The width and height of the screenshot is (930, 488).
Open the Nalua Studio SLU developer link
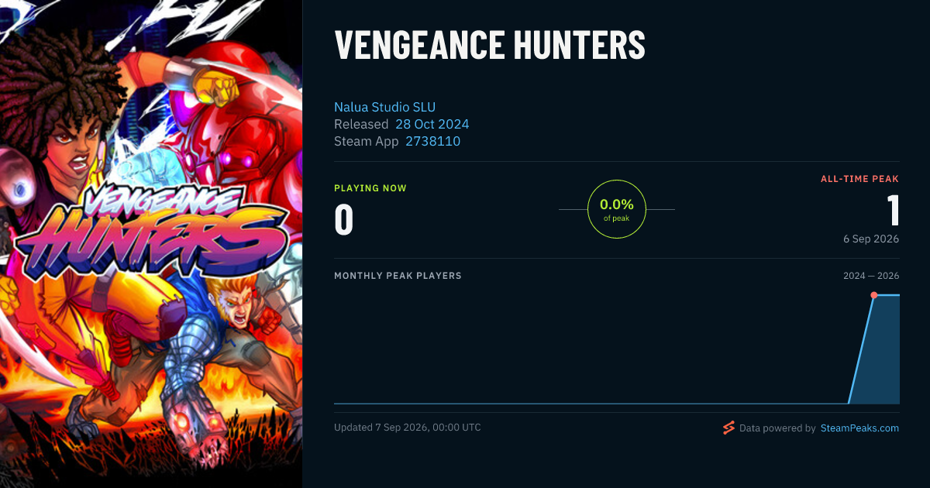384,107
